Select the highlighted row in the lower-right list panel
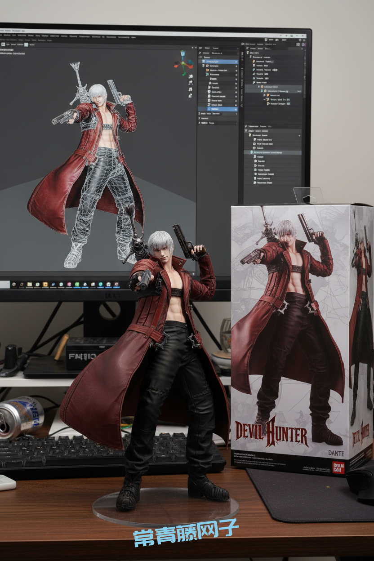Viewport: 374px width, 561px height. (273, 153)
